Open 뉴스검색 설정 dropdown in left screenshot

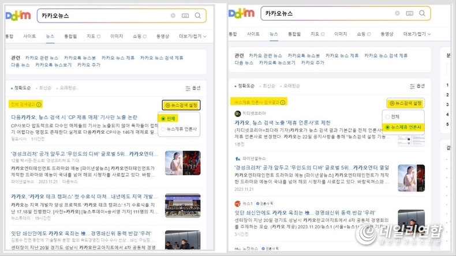tap(181, 105)
